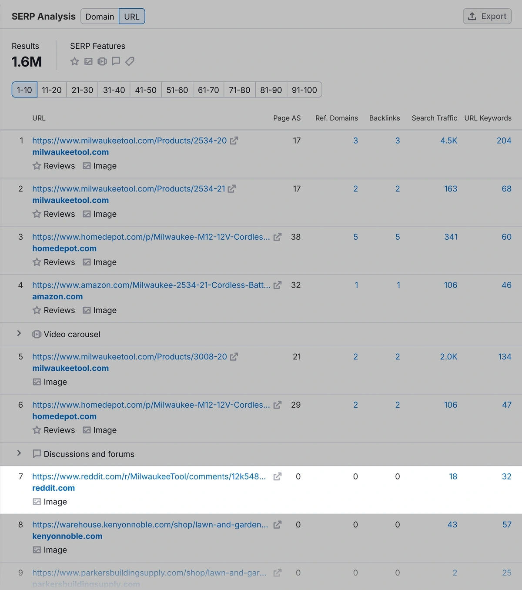
Task: Open the parkersbuildingsupply.com URL link
Action: (x=149, y=573)
